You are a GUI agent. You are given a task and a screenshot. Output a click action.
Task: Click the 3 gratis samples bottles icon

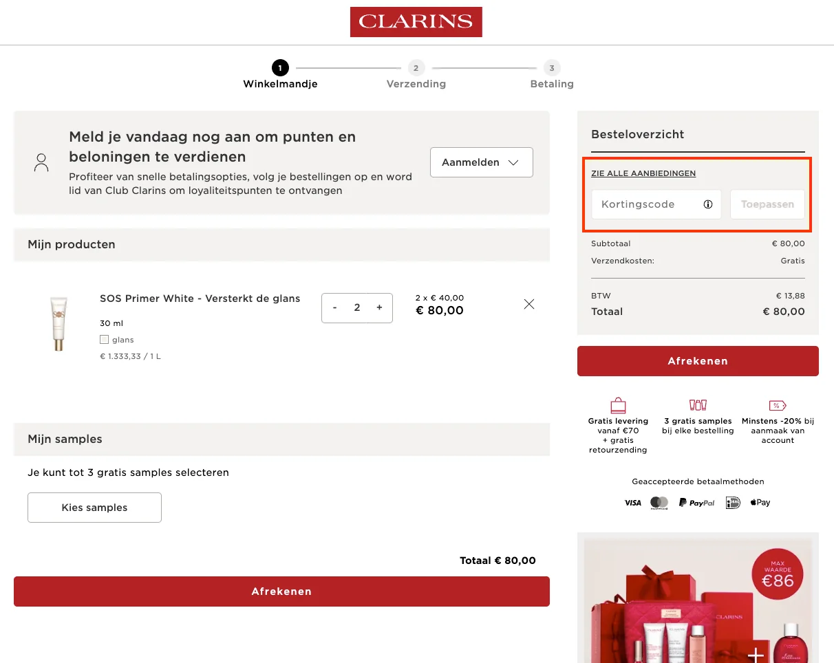(x=697, y=404)
